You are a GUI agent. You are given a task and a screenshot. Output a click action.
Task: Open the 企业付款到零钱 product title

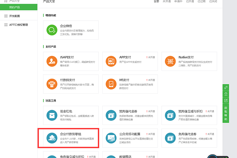[70, 134]
